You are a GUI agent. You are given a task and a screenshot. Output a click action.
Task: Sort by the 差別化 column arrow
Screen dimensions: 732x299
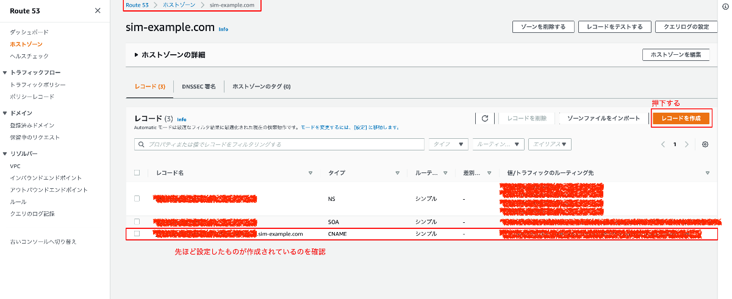click(x=489, y=173)
